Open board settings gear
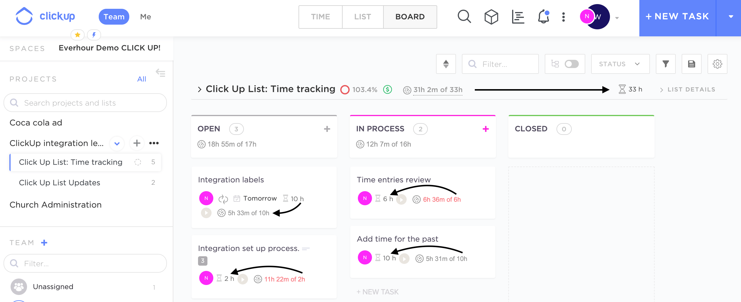Image resolution: width=741 pixels, height=302 pixels. [717, 64]
